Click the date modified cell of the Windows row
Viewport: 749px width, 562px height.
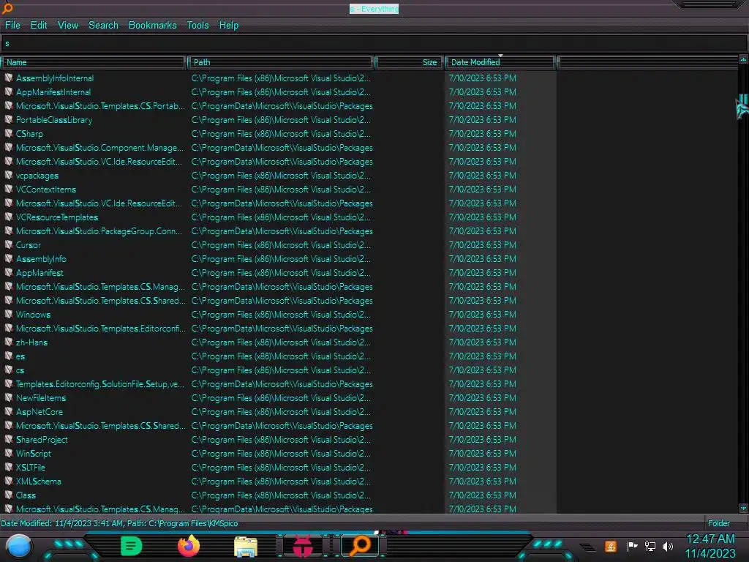(483, 315)
